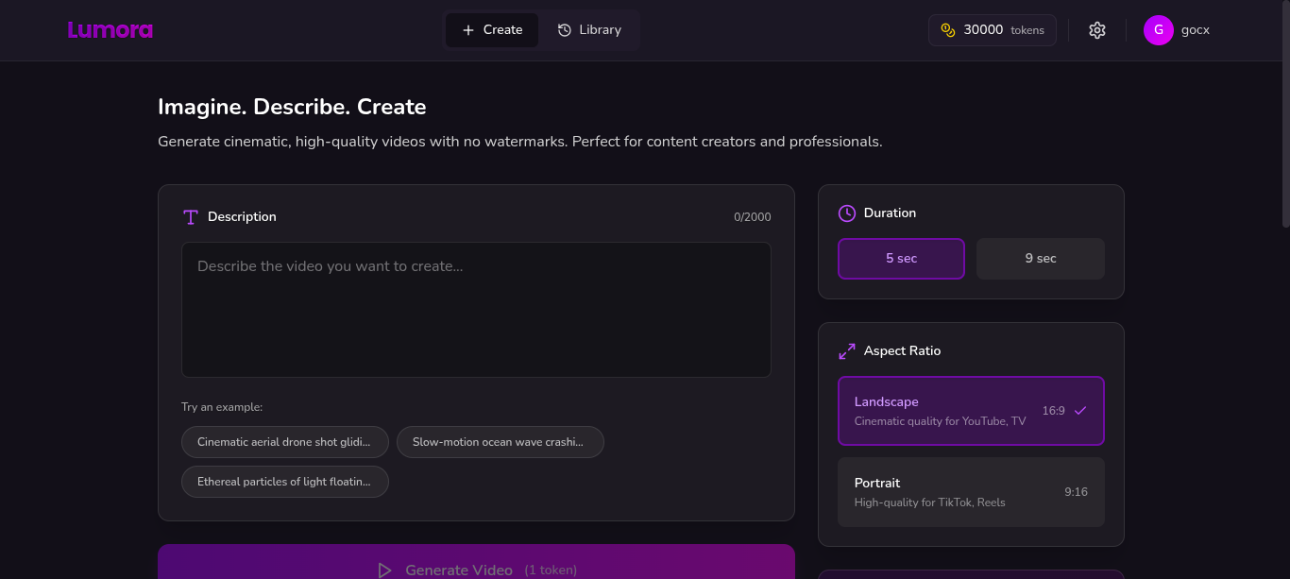
Task: Click the video description text area
Action: coord(476,309)
